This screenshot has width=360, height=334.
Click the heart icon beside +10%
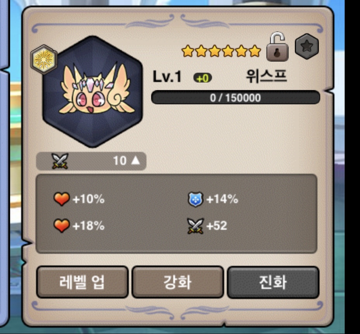point(62,199)
